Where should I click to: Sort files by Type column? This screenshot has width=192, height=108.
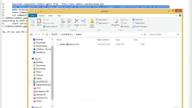(118, 40)
